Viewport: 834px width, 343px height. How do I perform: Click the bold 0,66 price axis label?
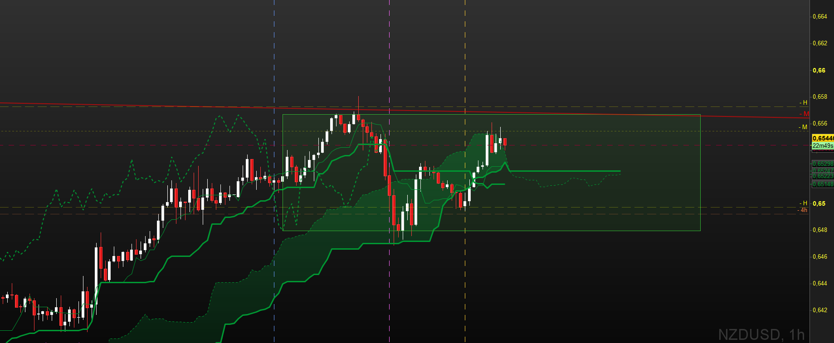(x=819, y=70)
